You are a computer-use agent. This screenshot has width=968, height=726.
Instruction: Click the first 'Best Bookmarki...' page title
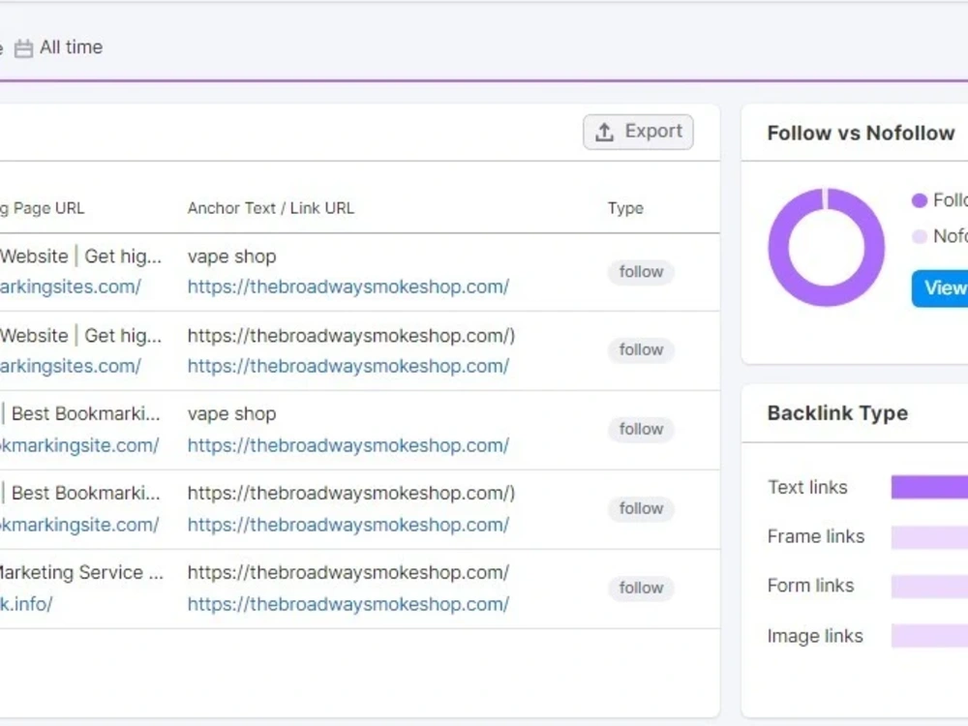(81, 414)
